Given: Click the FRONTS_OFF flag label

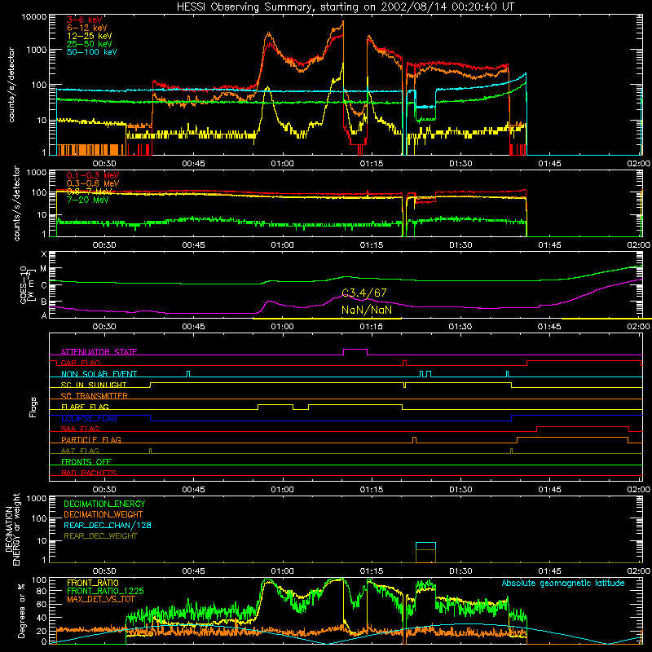Looking at the screenshot, I should click(x=86, y=462).
